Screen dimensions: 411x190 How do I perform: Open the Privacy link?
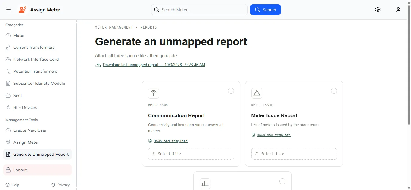coord(61,185)
